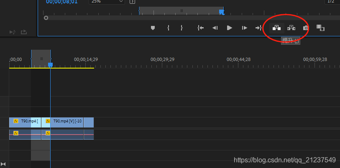Click the circular zoom handle under monitor ruler
This screenshot has width=340, height=168.
click(46, 18)
